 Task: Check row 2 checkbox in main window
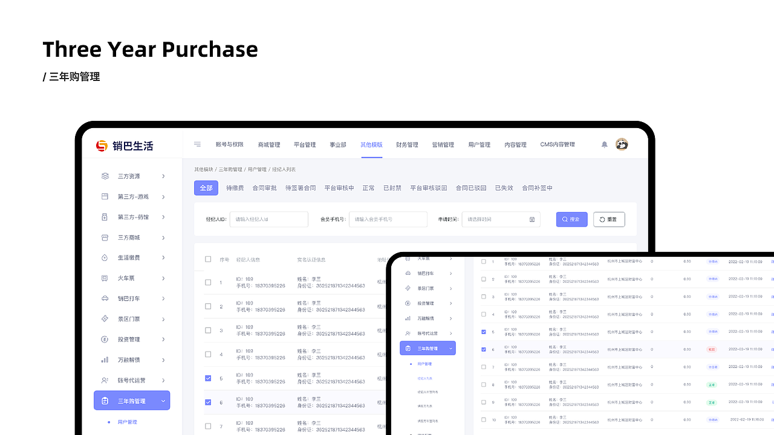[x=208, y=306]
